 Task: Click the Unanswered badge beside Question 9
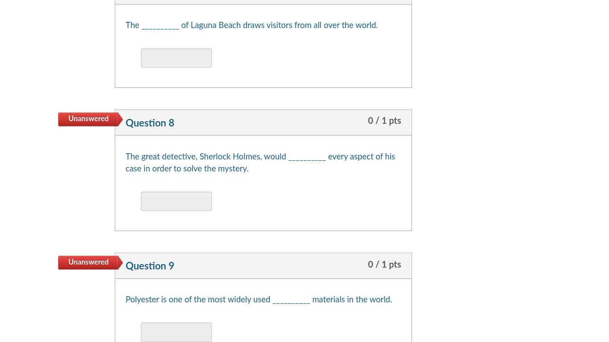(x=88, y=262)
